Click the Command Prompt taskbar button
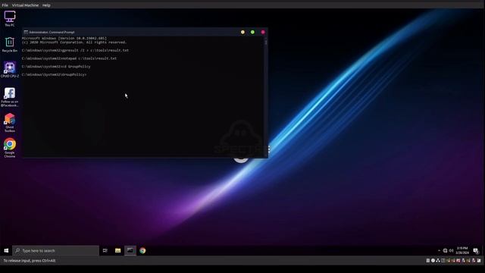 click(130, 250)
